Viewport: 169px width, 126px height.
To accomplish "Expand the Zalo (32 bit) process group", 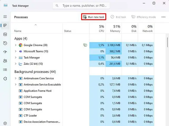I will coord(16,64).
